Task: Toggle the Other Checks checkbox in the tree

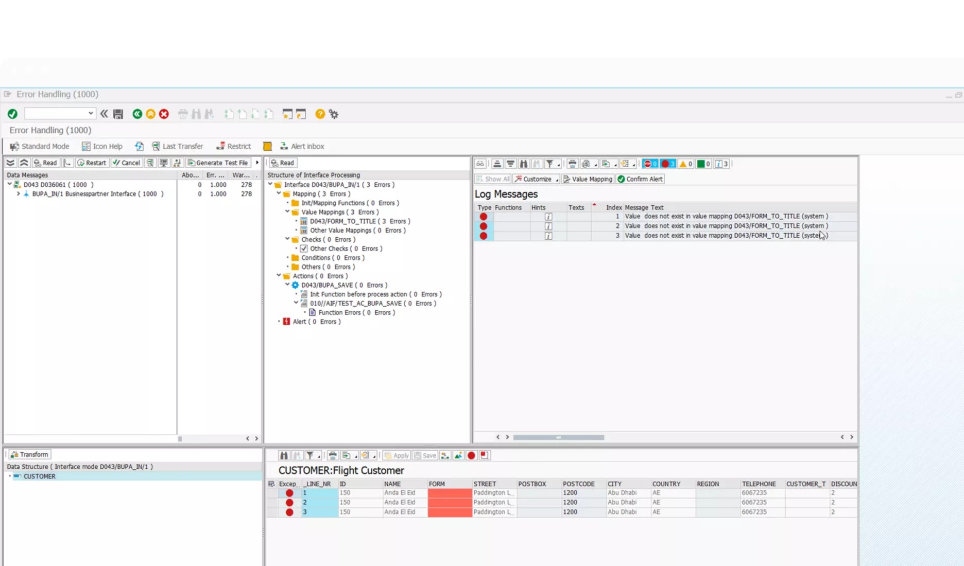Action: click(304, 249)
